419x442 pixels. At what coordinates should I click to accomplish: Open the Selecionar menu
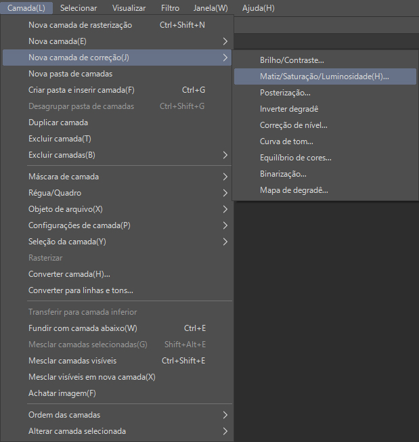(x=78, y=8)
